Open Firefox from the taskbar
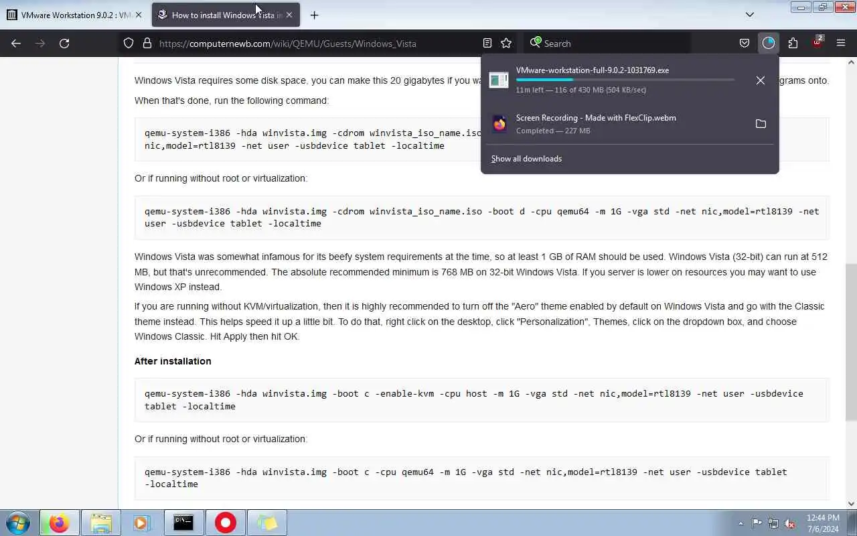The height and width of the screenshot is (536, 857). (59, 523)
